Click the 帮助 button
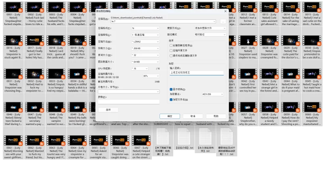 (x=216, y=116)
